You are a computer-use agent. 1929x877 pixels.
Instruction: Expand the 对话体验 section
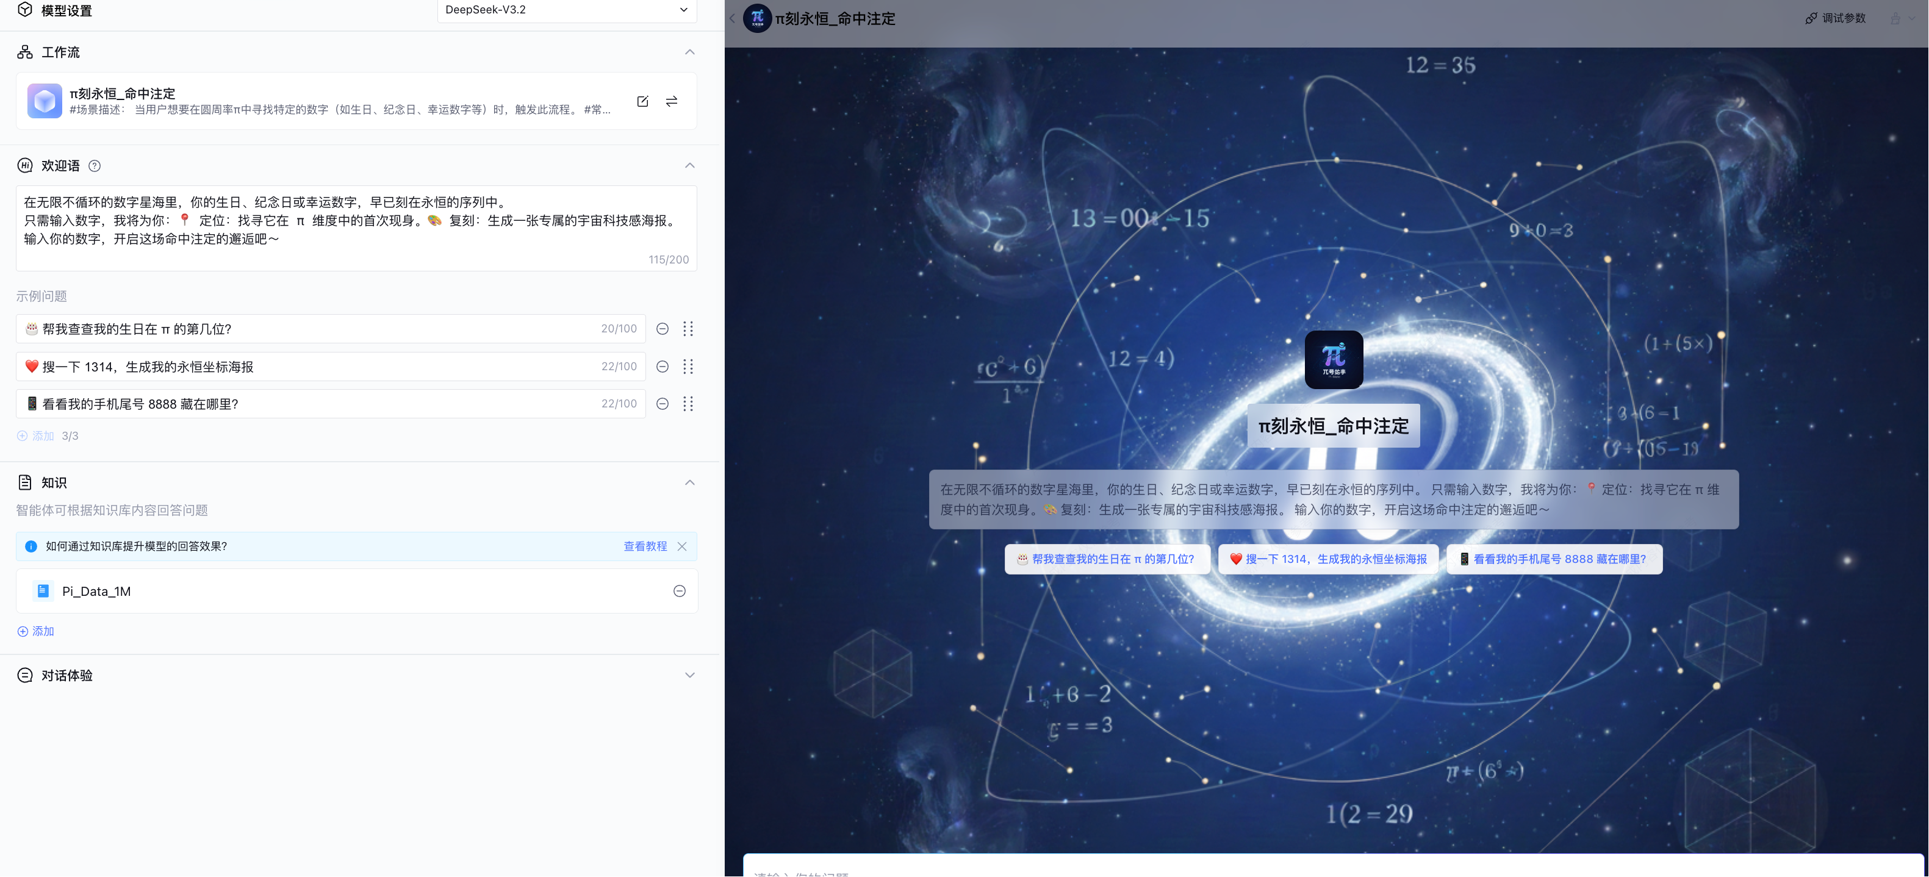pos(690,675)
